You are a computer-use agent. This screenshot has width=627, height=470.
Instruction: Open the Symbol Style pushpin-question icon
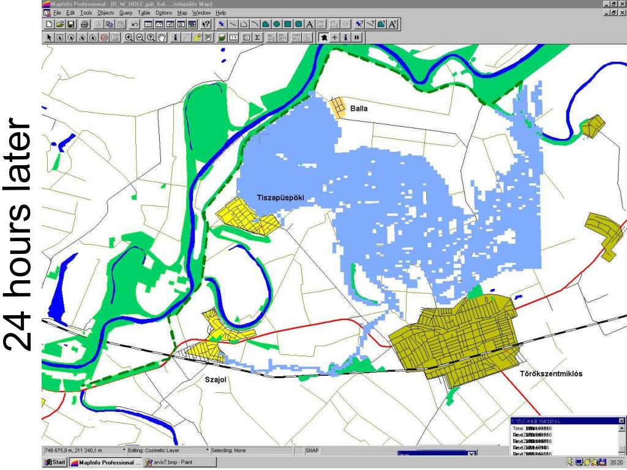point(359,24)
